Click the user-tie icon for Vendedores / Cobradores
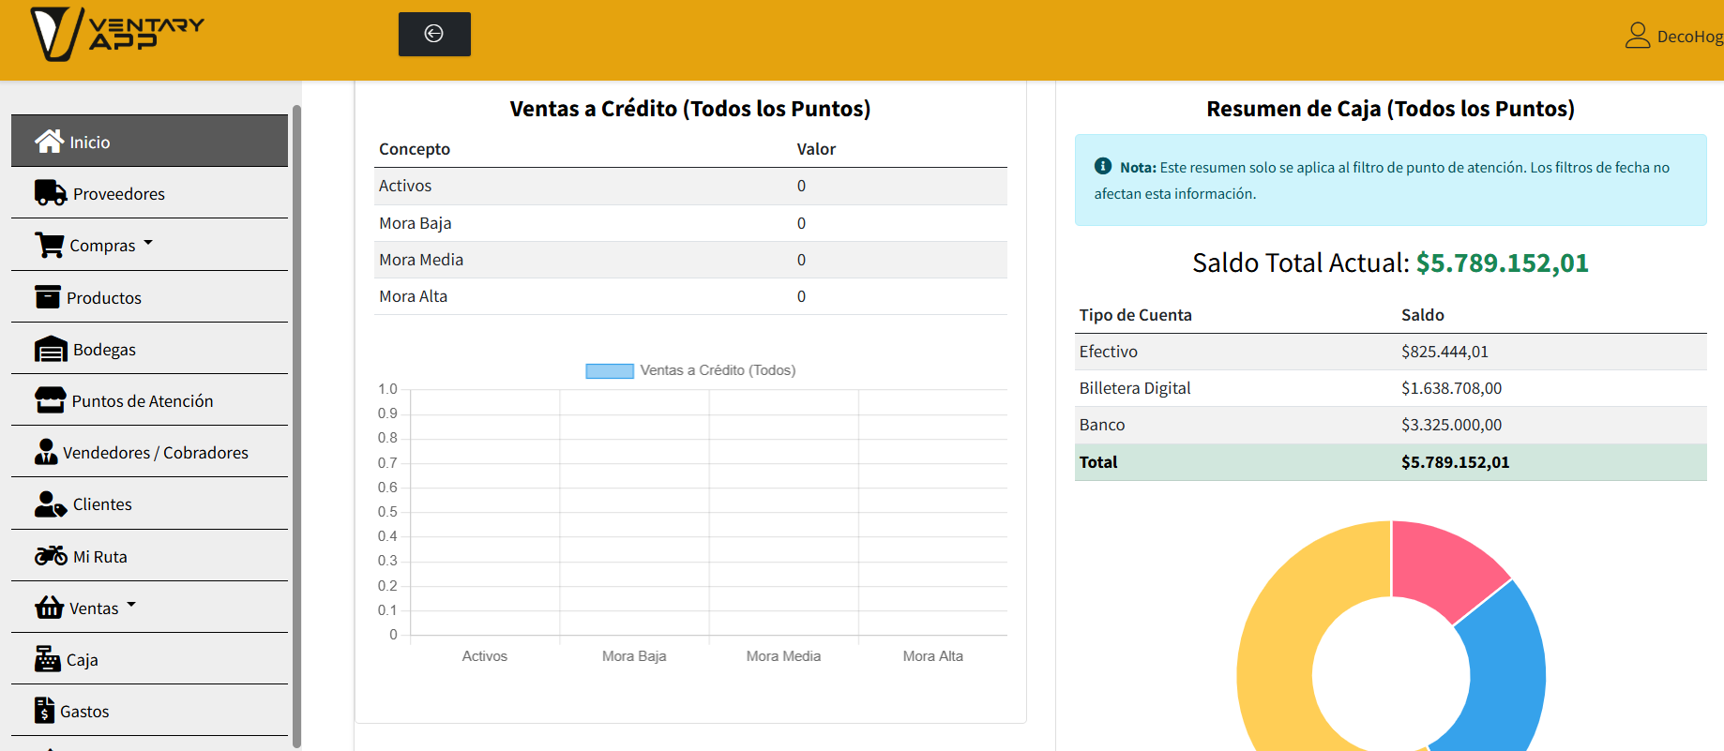1724x751 pixels. [46, 452]
